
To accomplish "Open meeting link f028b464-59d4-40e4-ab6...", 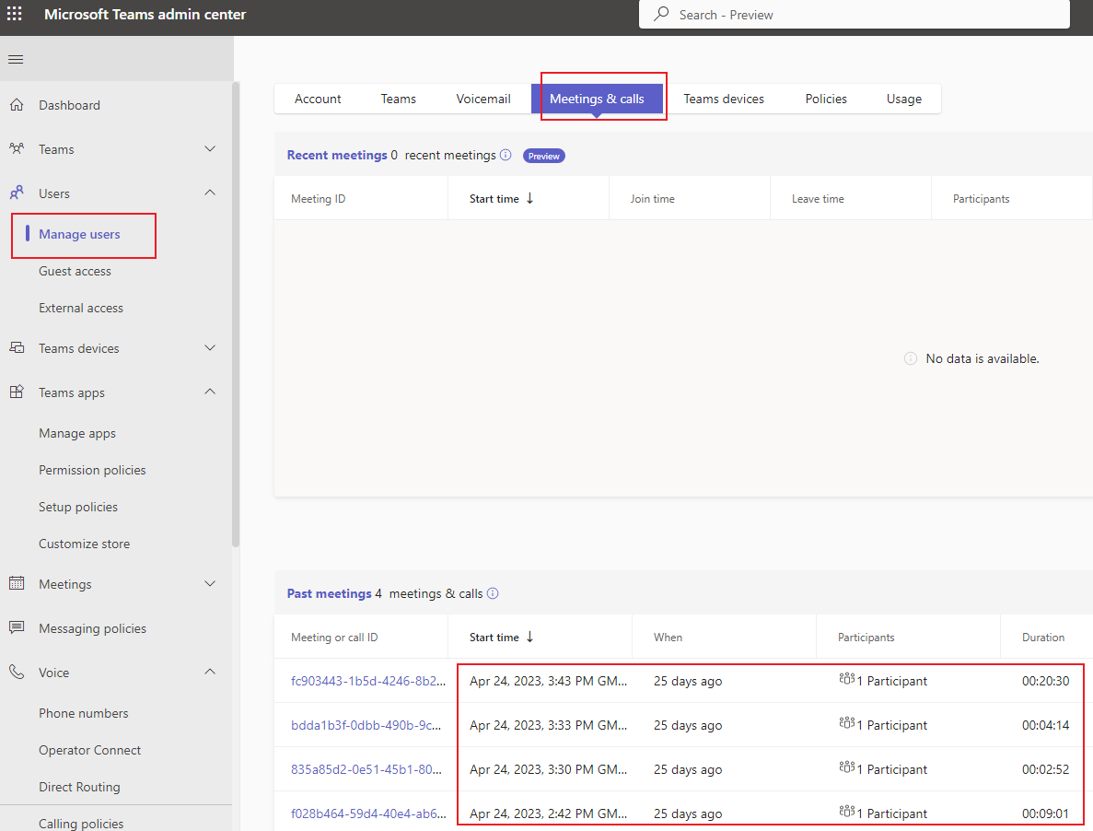I will (x=368, y=813).
